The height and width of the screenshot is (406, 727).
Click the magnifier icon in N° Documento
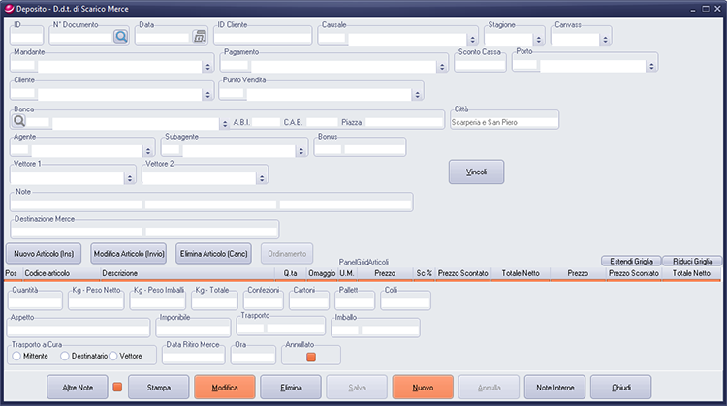[x=120, y=37]
